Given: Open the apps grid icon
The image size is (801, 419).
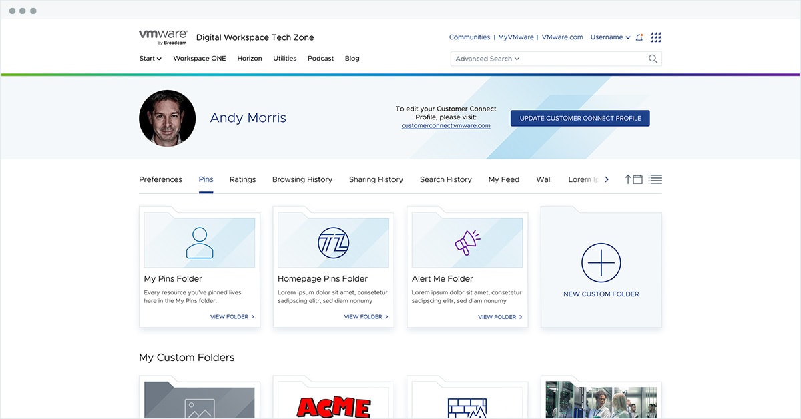Looking at the screenshot, I should (x=655, y=37).
